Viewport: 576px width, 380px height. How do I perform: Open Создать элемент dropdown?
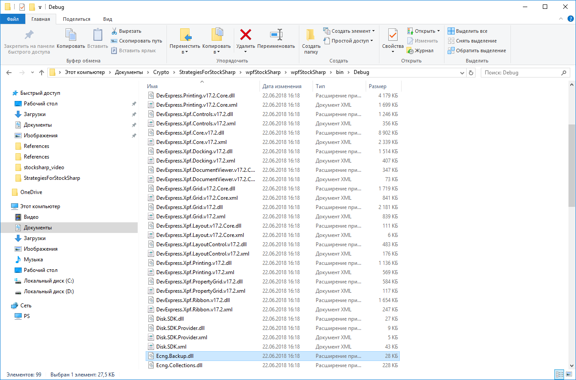349,31
